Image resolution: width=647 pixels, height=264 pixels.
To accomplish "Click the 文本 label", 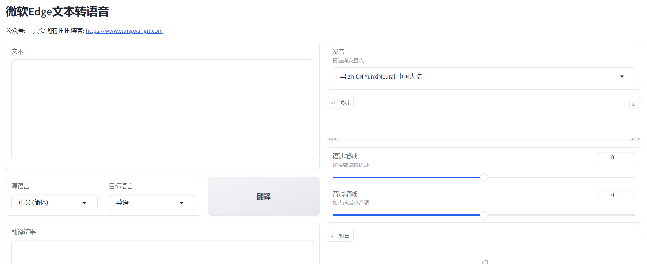I will tap(17, 52).
